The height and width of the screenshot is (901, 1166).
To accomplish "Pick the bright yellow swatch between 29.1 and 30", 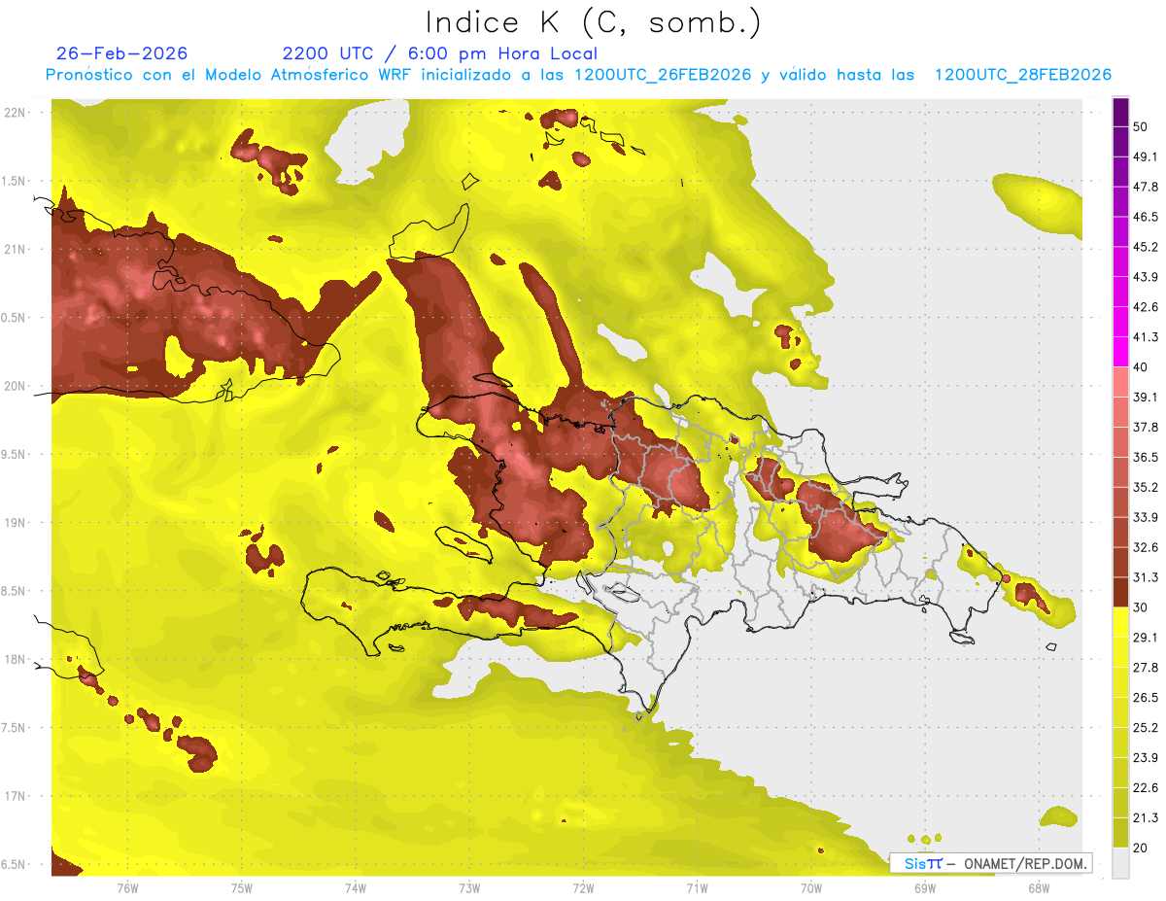I will (x=1120, y=622).
